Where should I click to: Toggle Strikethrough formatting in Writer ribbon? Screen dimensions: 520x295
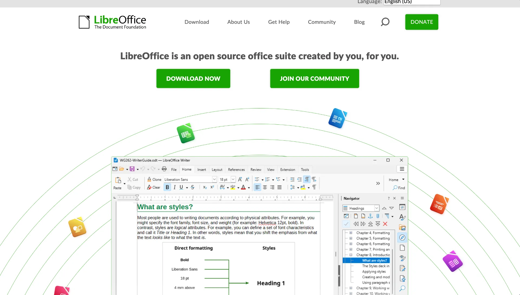pos(193,187)
